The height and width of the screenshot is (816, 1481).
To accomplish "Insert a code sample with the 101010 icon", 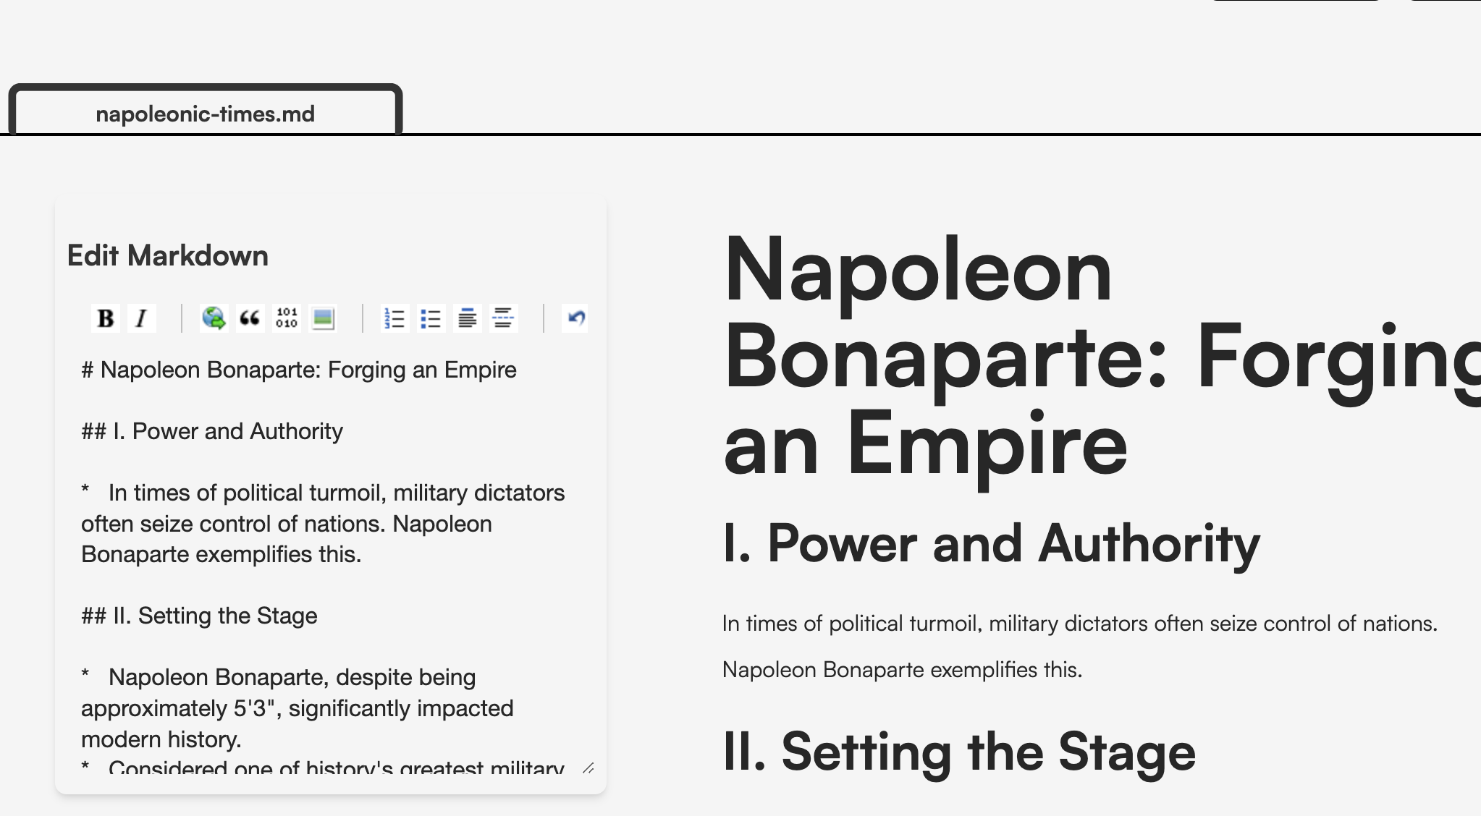I will coord(287,318).
